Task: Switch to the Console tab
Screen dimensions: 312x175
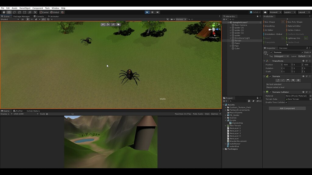Action: pyautogui.click(x=39, y=16)
